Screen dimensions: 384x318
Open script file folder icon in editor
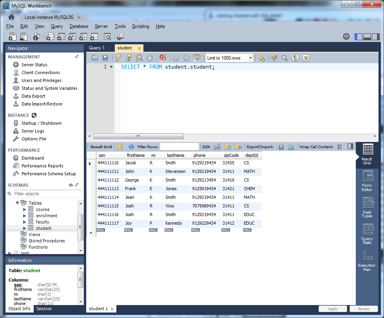pos(95,58)
